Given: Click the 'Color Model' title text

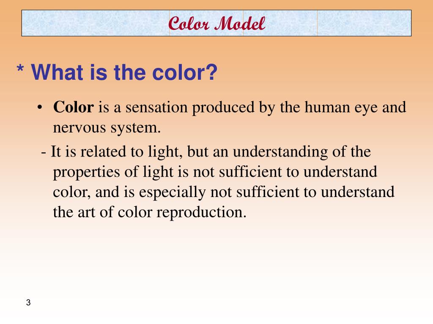Looking at the screenshot, I should point(217,24).
